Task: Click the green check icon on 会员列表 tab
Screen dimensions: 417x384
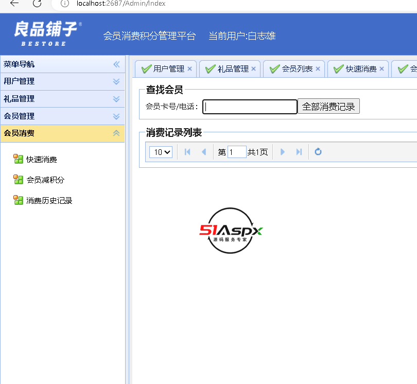Action: [x=275, y=69]
